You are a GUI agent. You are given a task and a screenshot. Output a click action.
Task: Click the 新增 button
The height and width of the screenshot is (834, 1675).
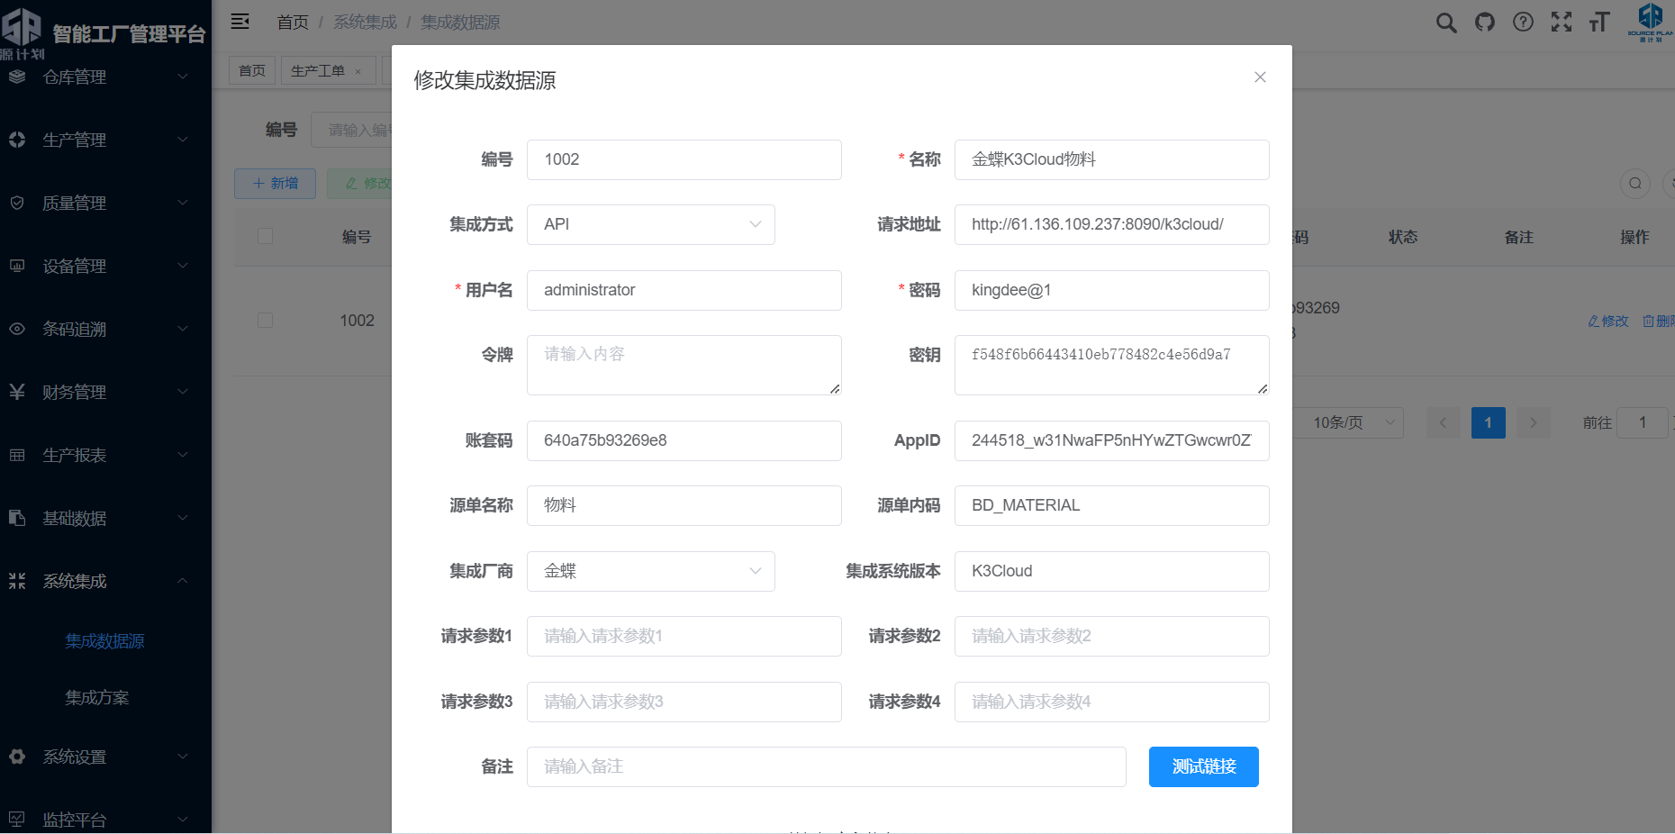click(x=275, y=184)
